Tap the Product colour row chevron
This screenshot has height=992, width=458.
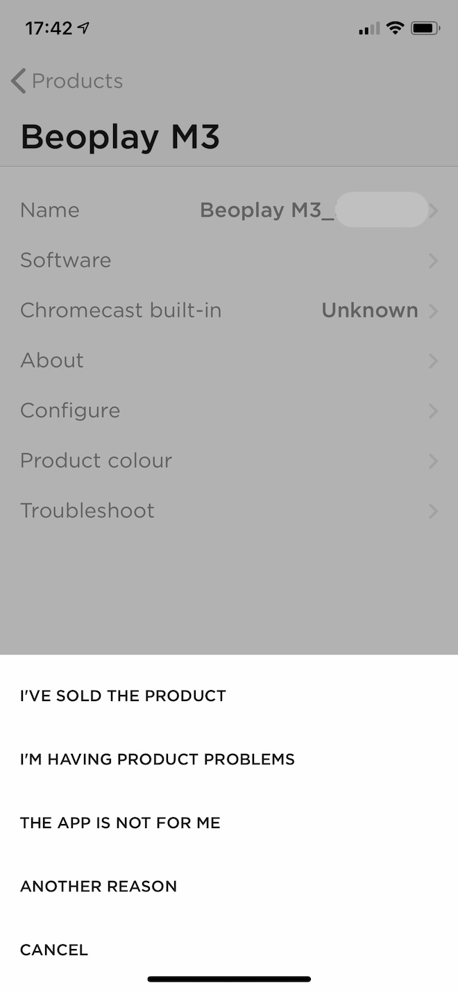click(x=433, y=460)
